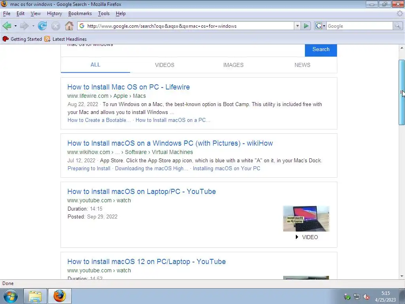Open the wikiHow macOS on Windows PC result
The width and height of the screenshot is (405, 304).
170,143
